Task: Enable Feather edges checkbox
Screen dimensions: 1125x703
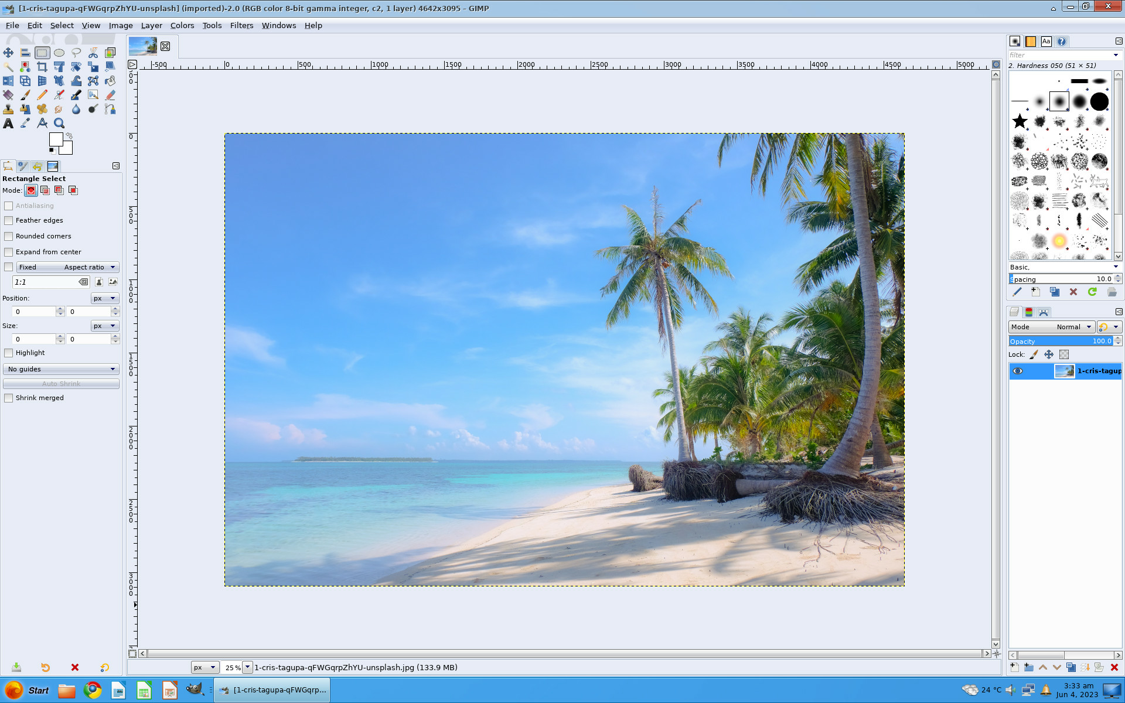Action: (x=9, y=220)
